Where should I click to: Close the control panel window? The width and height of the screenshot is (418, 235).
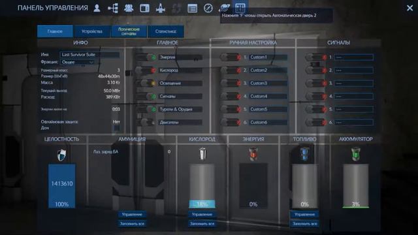410,8
